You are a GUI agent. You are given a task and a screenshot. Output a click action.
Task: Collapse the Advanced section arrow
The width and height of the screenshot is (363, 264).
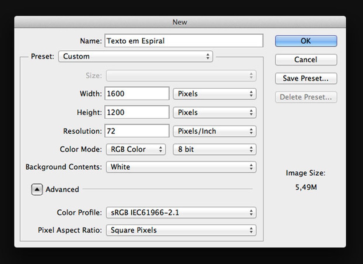[x=37, y=189]
